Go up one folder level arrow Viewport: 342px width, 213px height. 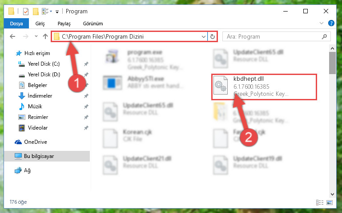pyautogui.click(x=45, y=36)
